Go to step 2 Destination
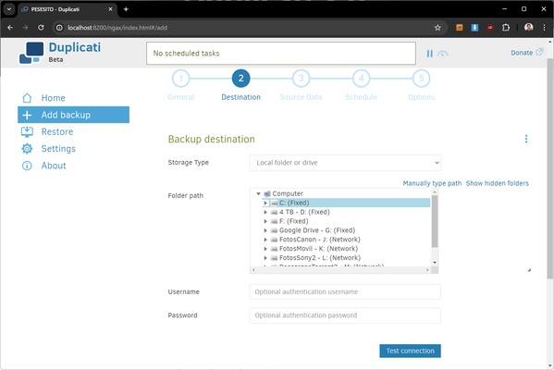554x370 pixels. 241,79
